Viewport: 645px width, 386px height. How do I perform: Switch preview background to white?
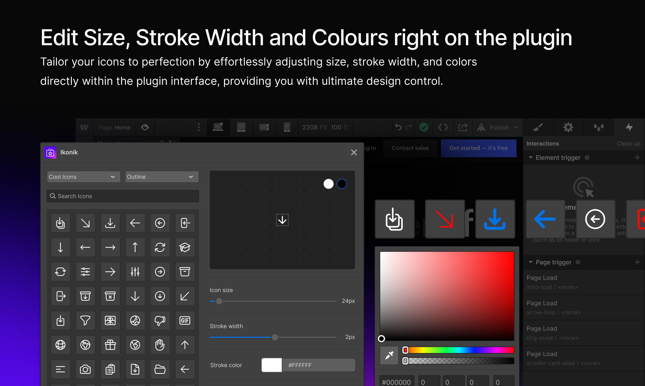coord(329,184)
